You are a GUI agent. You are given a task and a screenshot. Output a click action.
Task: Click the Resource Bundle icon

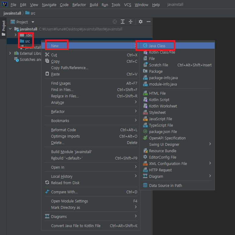[146, 150]
